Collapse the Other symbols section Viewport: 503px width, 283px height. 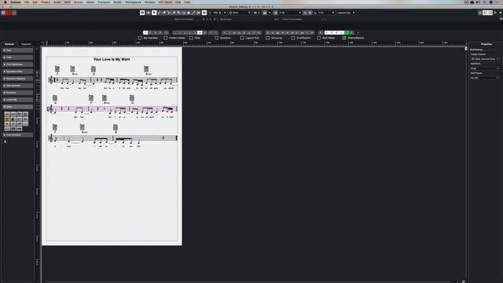(x=17, y=107)
